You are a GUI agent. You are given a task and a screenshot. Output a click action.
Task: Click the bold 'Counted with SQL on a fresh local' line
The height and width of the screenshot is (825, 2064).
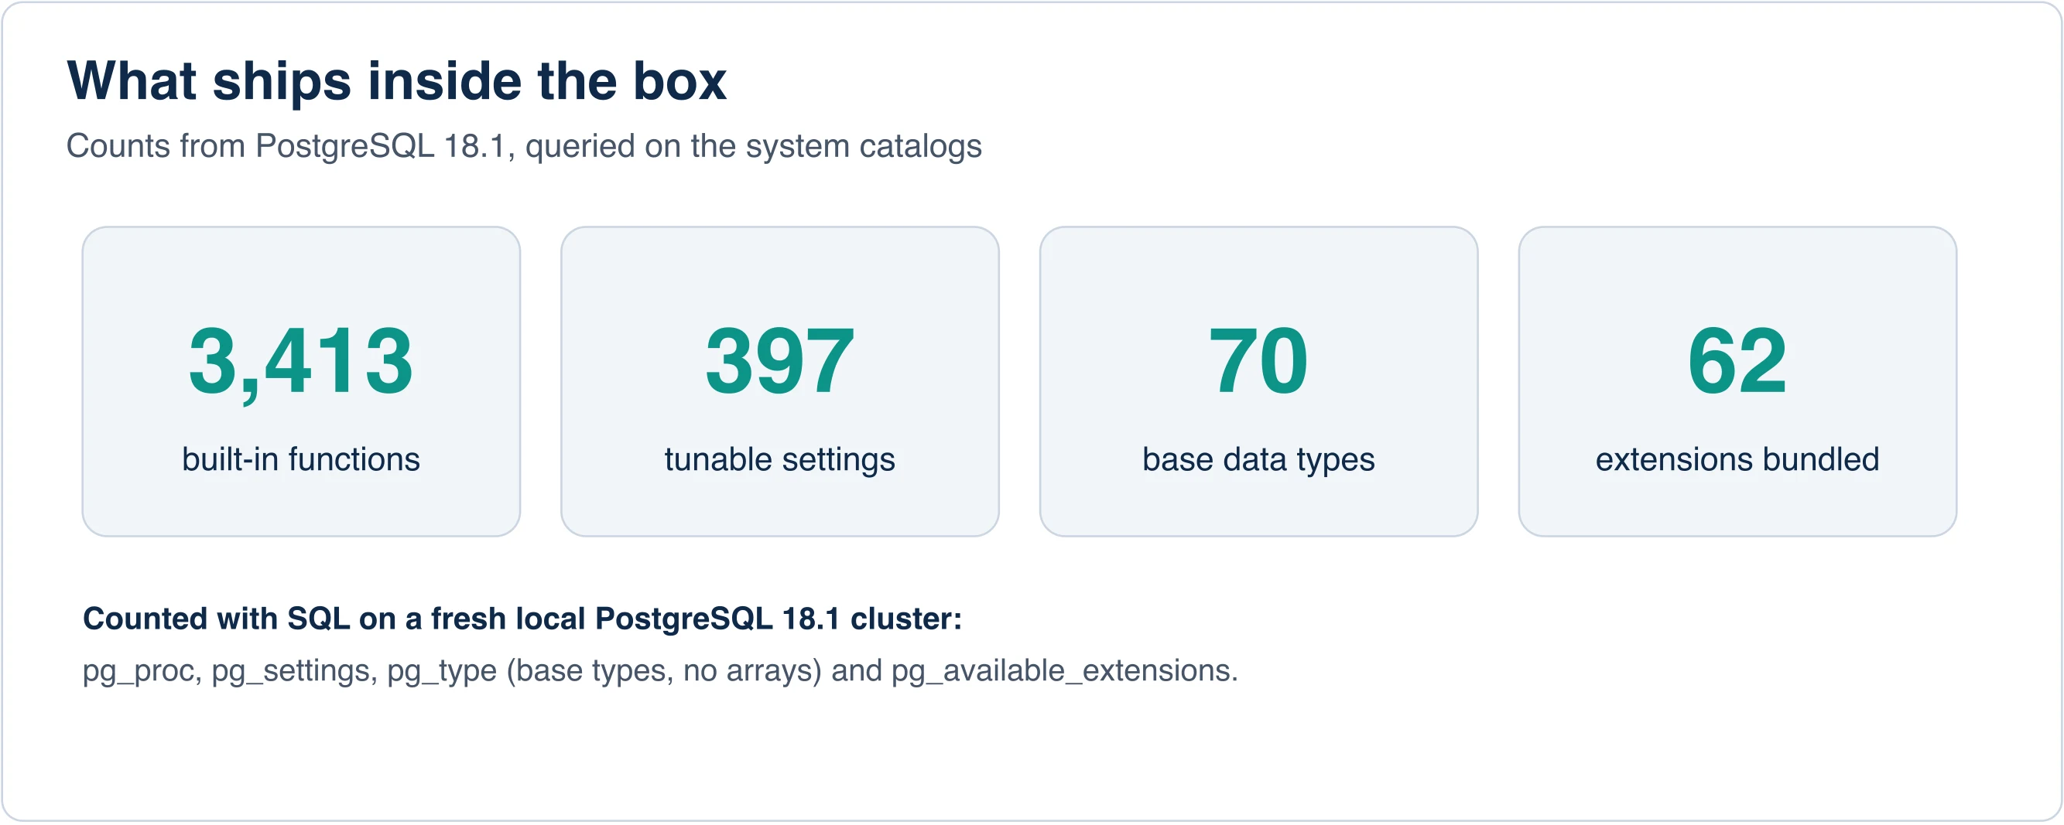click(x=522, y=619)
